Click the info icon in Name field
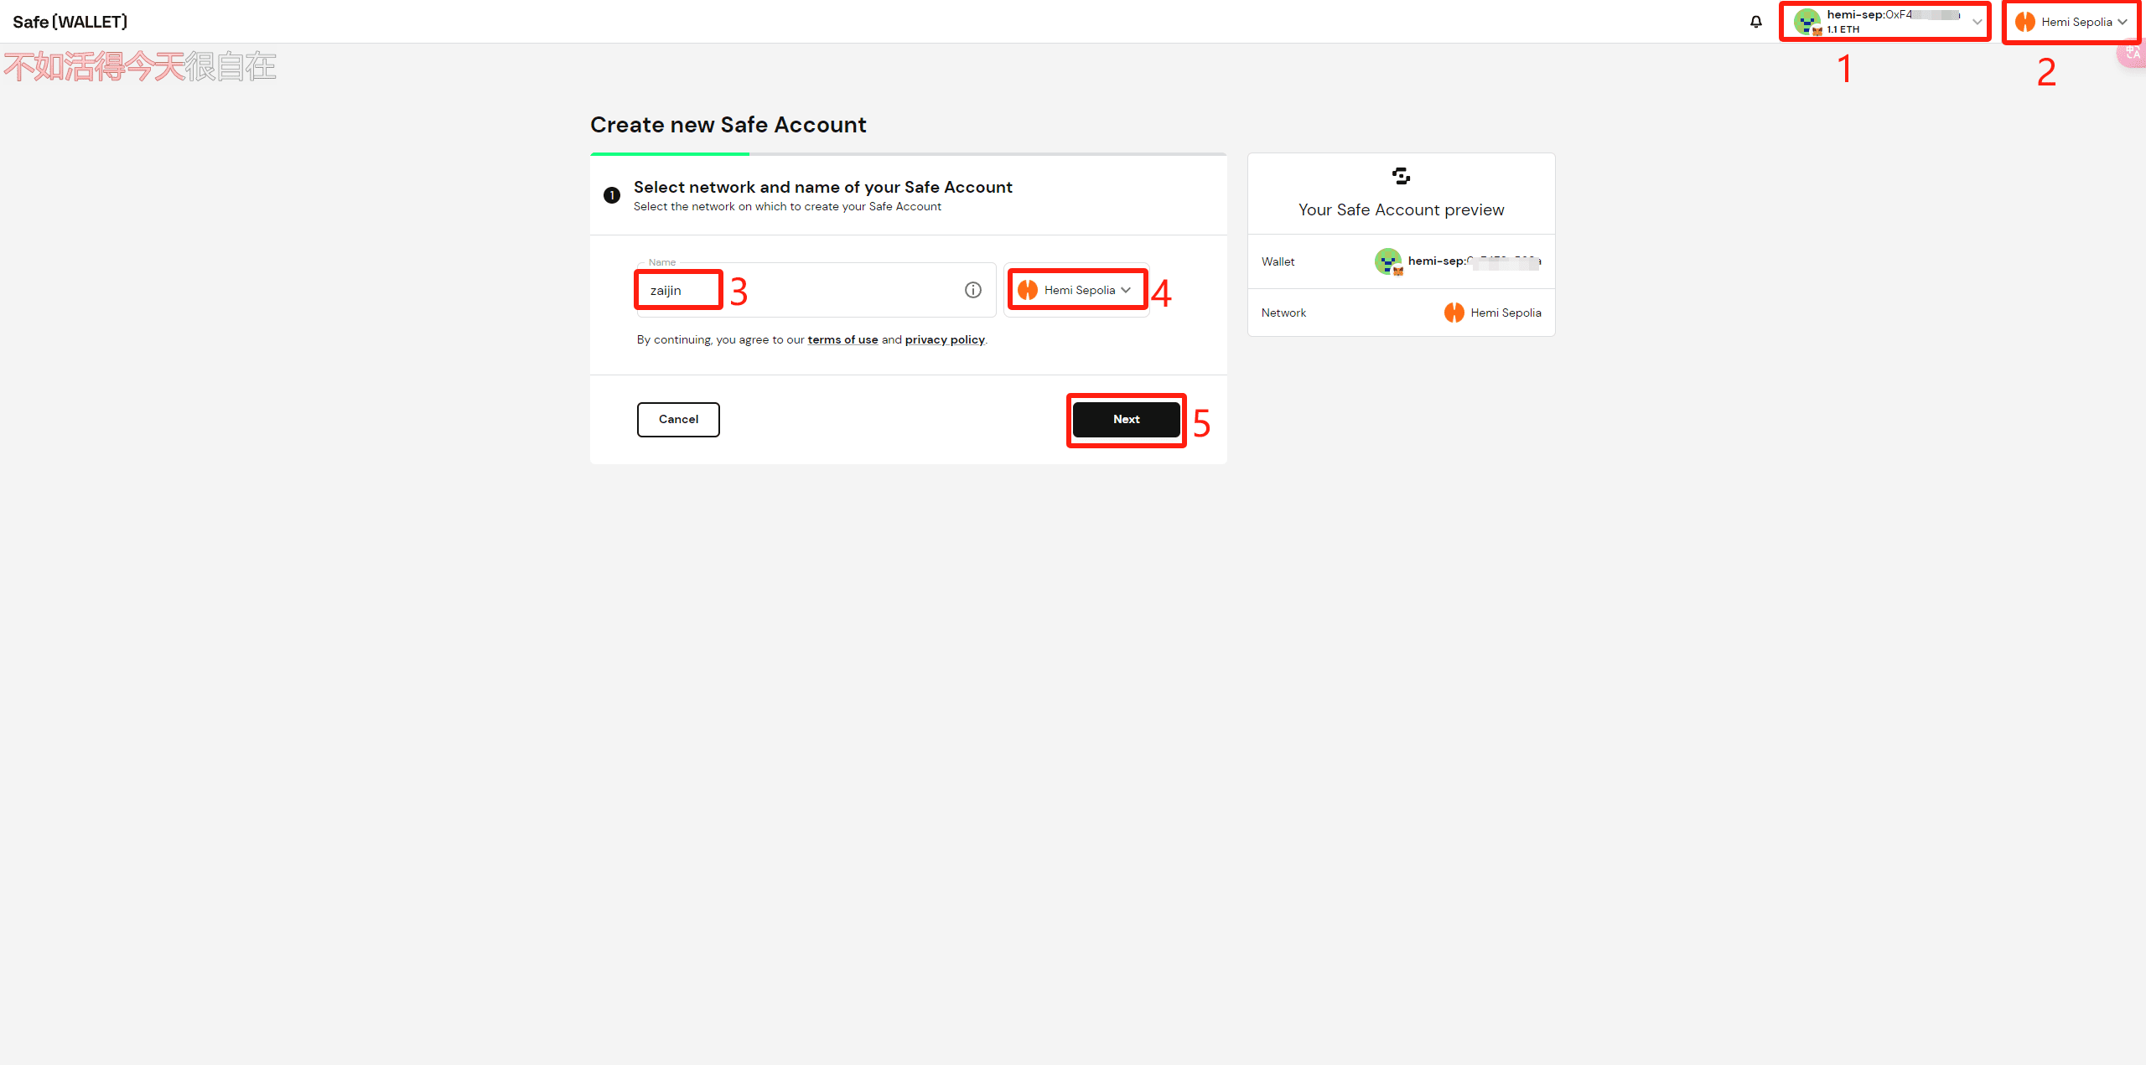The height and width of the screenshot is (1065, 2146). 972,290
